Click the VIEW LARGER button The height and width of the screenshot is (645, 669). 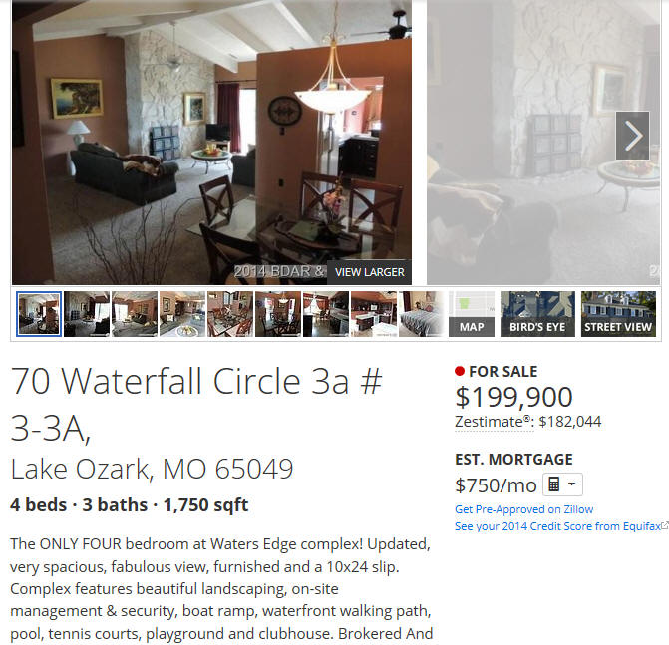coord(369,272)
